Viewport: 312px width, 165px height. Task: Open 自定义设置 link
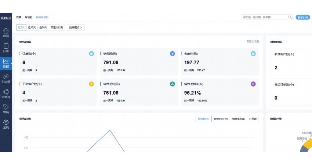(x=253, y=41)
